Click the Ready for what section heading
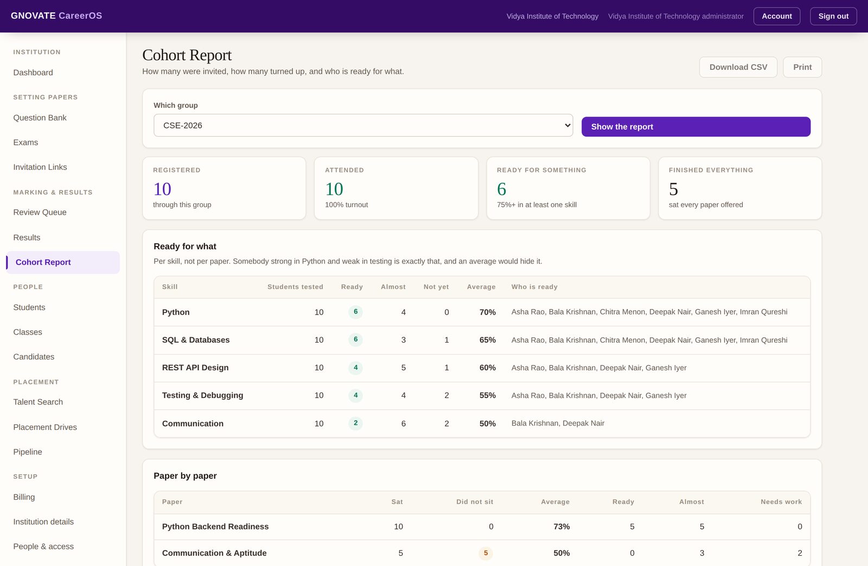This screenshot has width=868, height=566. click(x=185, y=246)
